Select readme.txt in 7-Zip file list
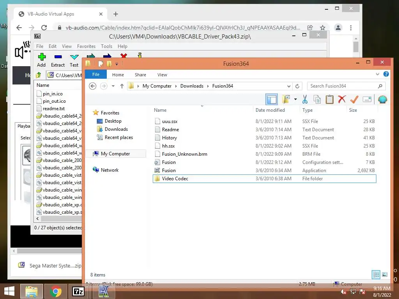Image resolution: width=399 pixels, height=299 pixels. (x=54, y=109)
